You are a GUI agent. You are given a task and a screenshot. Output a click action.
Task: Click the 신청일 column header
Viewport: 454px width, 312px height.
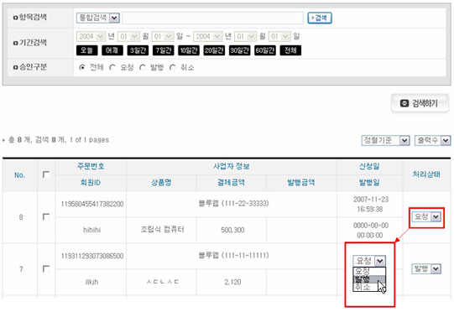point(369,166)
